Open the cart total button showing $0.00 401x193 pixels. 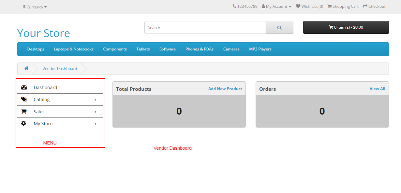click(346, 27)
